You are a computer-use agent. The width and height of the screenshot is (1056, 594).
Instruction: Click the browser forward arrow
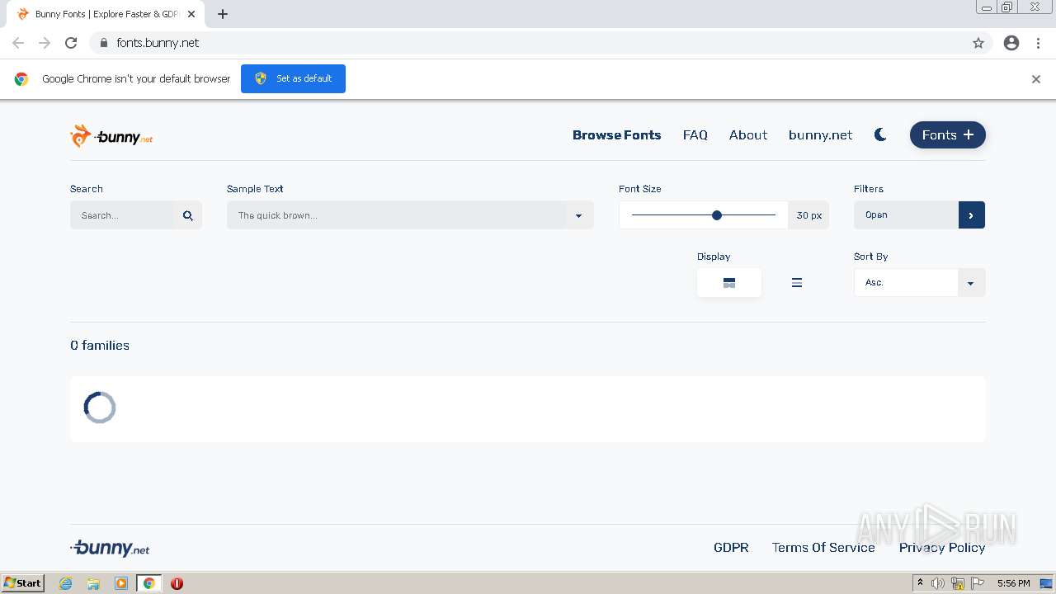[x=45, y=43]
